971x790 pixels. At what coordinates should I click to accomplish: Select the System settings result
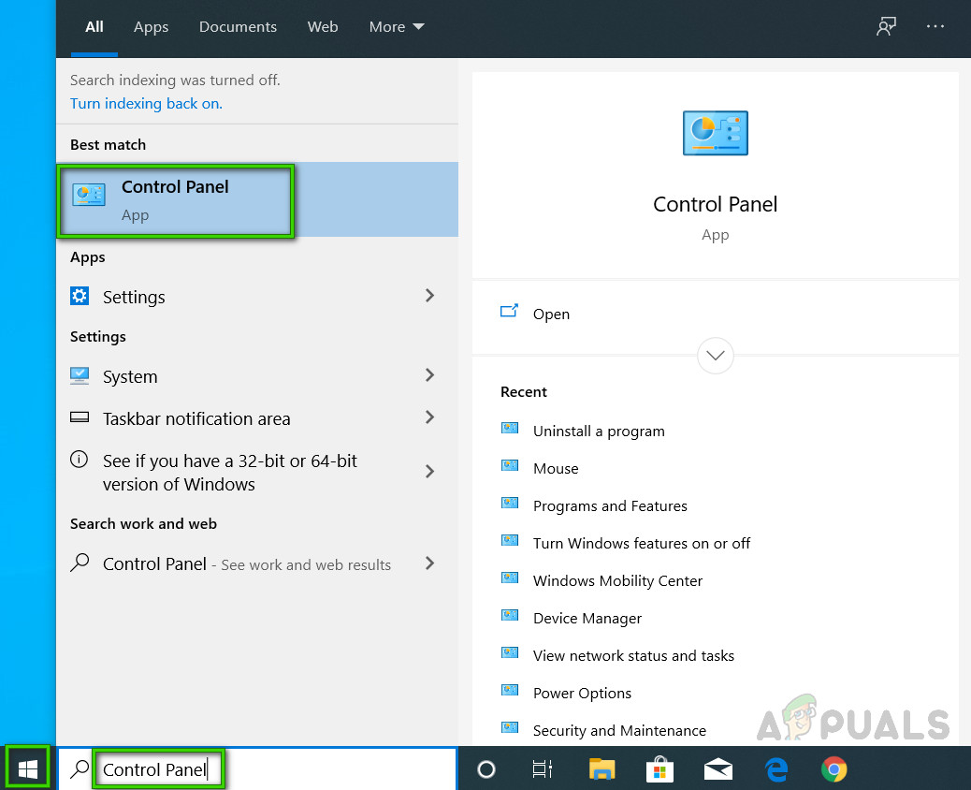coord(257,376)
